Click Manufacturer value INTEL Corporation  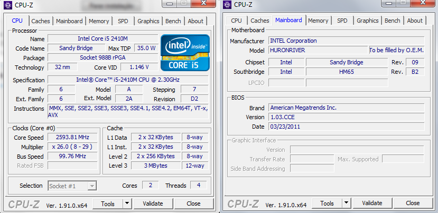(347, 41)
